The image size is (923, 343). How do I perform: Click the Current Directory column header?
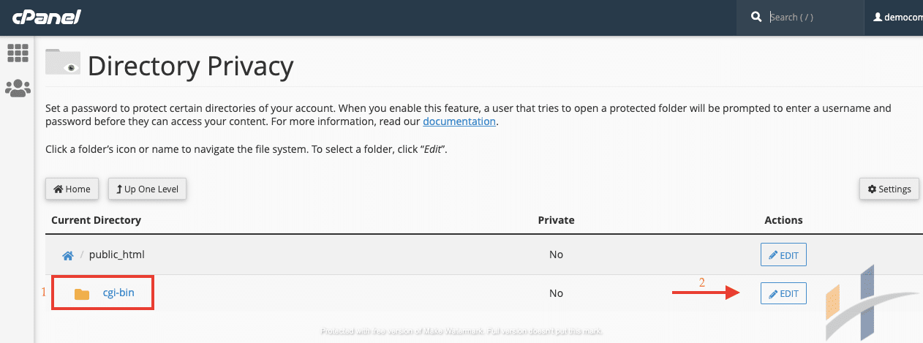pos(96,220)
